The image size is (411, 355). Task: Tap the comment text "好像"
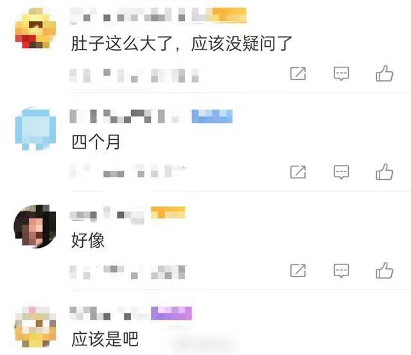point(88,240)
